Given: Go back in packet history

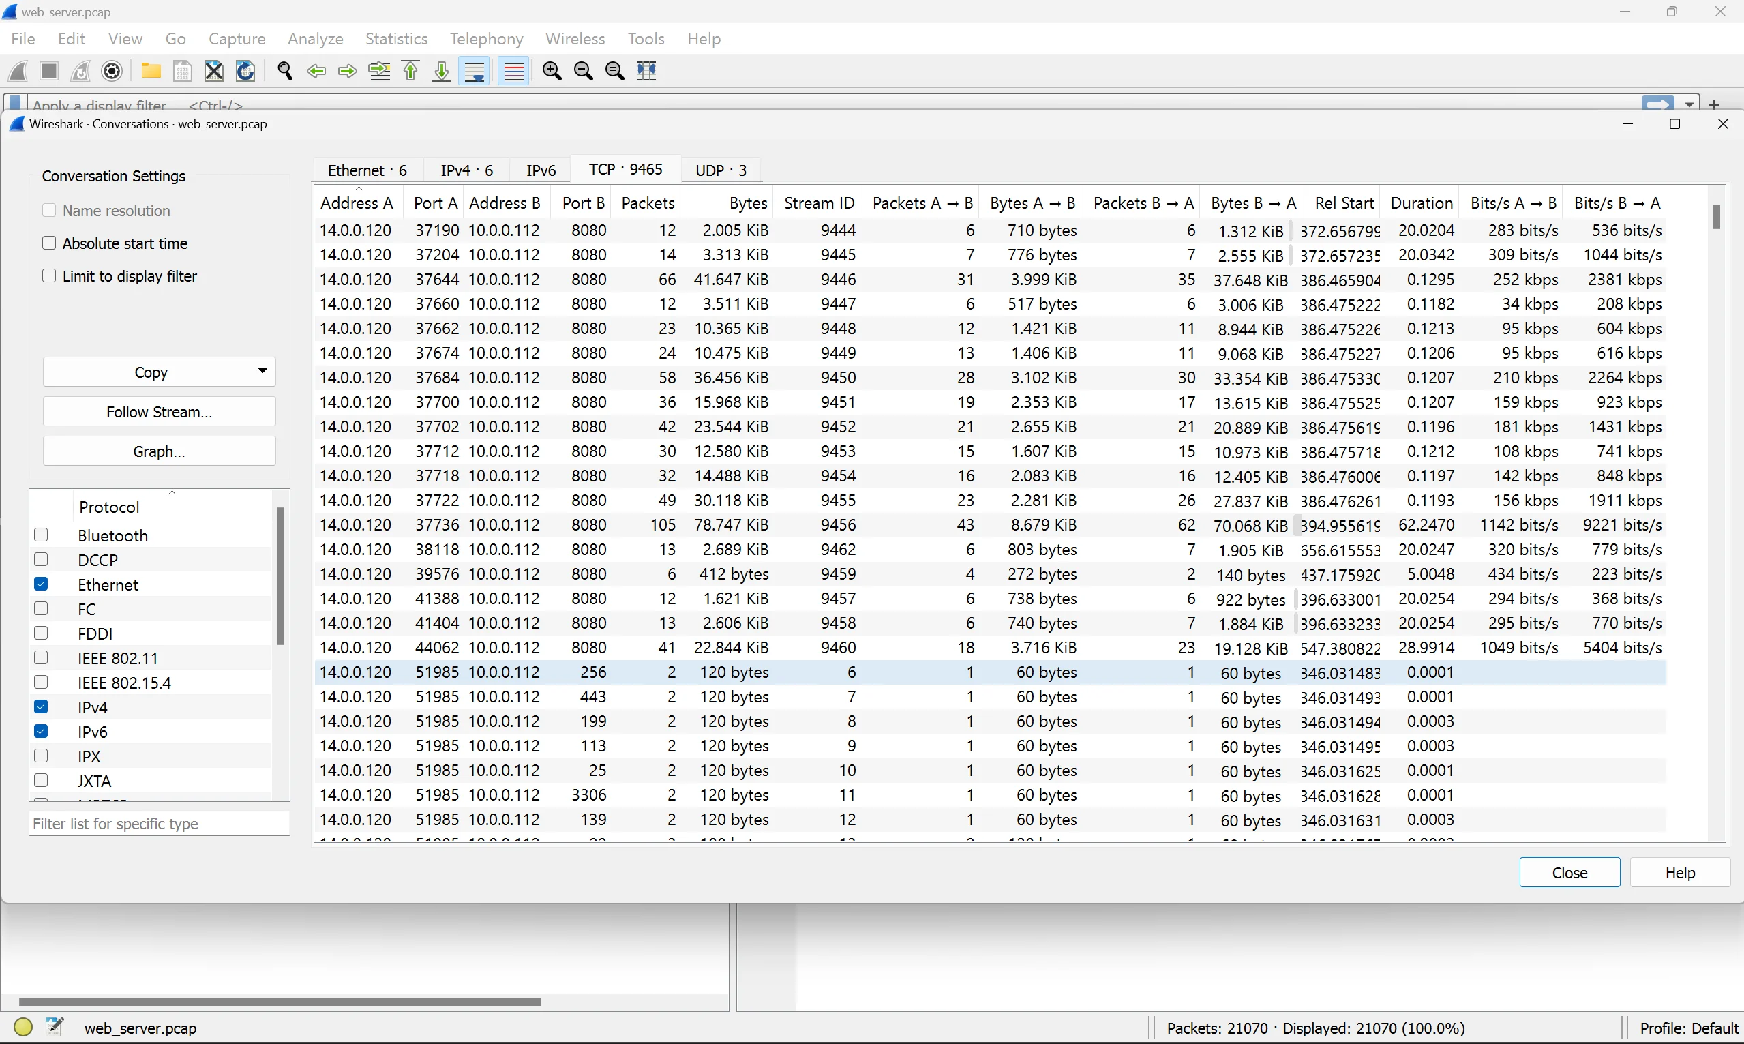Looking at the screenshot, I should [x=316, y=71].
